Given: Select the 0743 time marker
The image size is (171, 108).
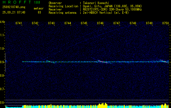Looking at the screenshot, I should (x=51, y=23).
